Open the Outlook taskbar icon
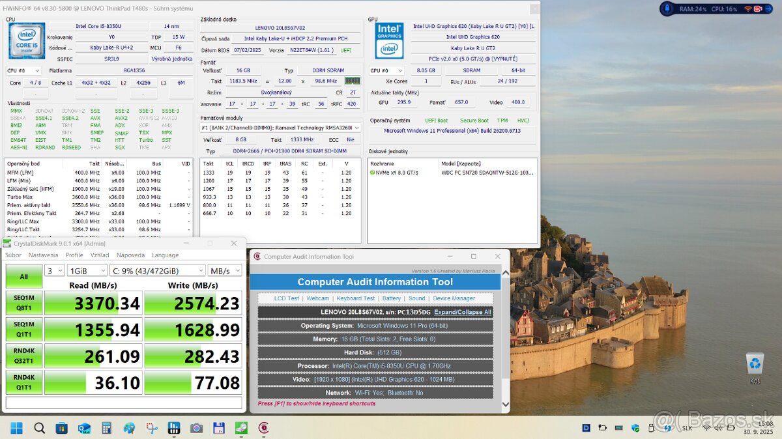 coord(84,428)
